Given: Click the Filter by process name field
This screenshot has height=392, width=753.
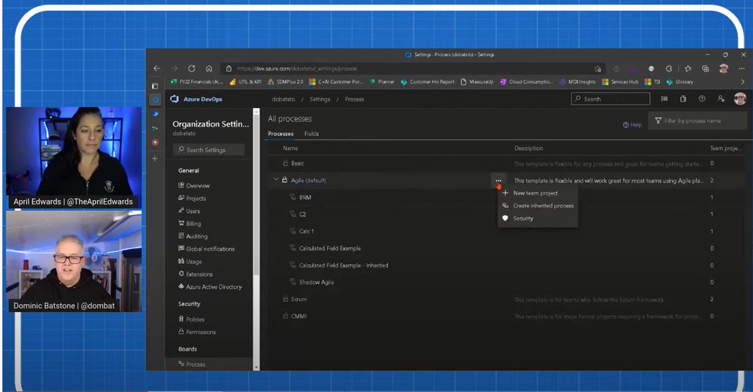Looking at the screenshot, I should coord(698,120).
